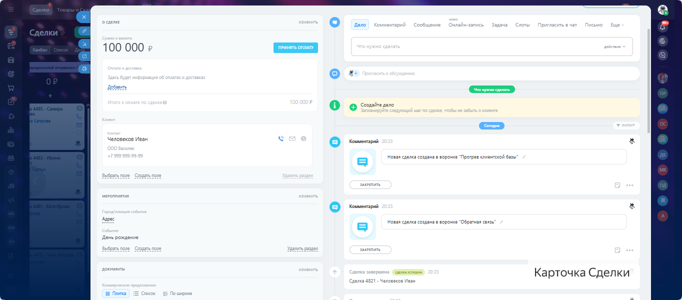Open the ОД user chat avatar
This screenshot has width=682, height=300.
coord(662,185)
